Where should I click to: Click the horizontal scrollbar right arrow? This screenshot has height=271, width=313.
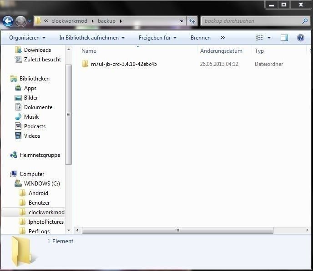(x=307, y=230)
